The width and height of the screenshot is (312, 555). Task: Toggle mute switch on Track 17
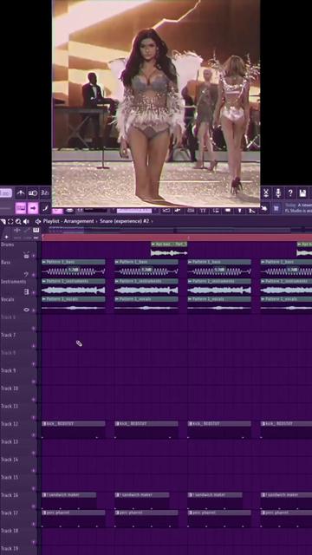(x=34, y=524)
